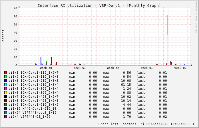Click the Week 50 axis label
Screen dimensions: 199x128
point(46,68)
